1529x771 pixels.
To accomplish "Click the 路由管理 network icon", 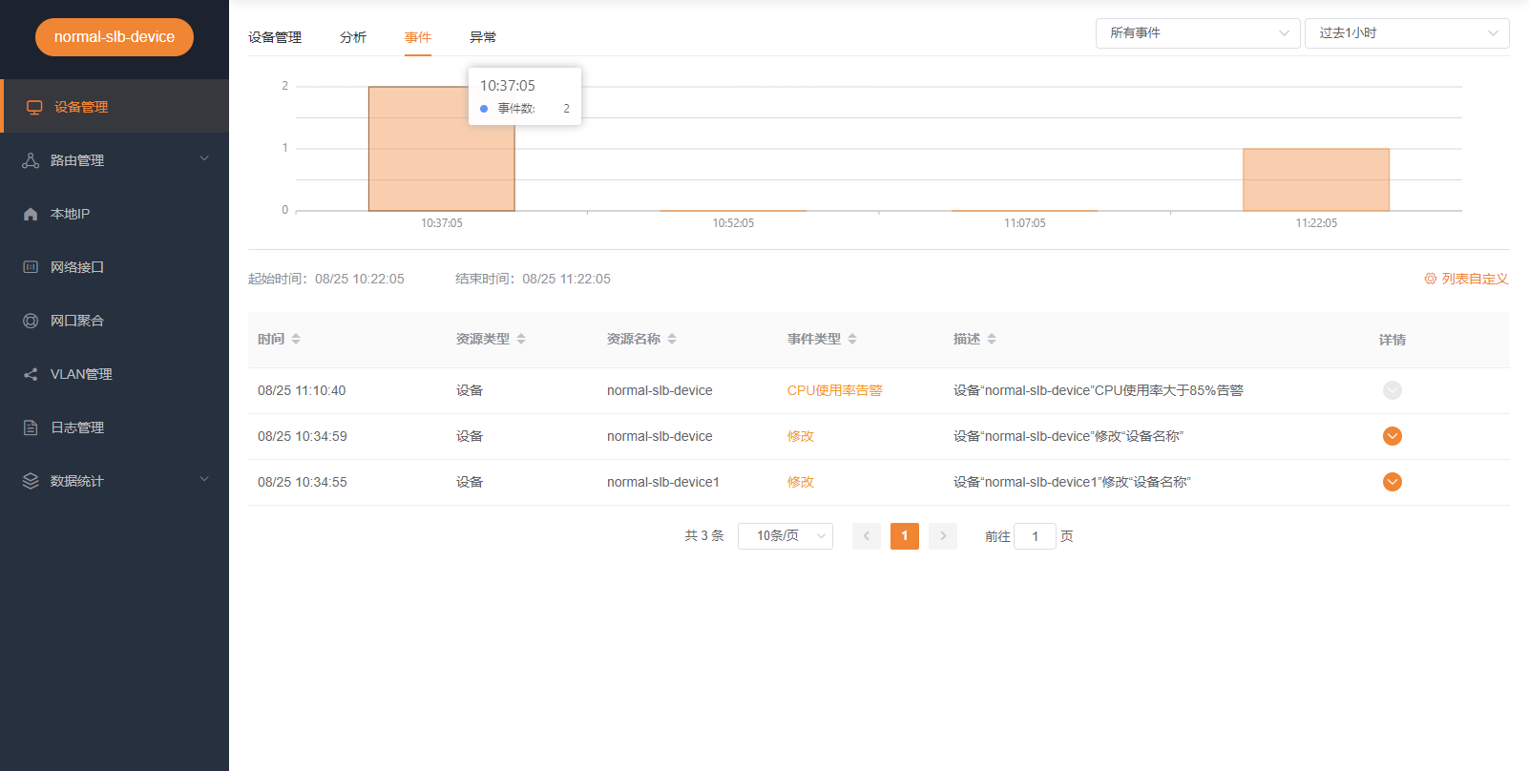I will [x=31, y=160].
